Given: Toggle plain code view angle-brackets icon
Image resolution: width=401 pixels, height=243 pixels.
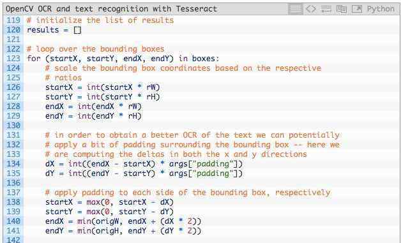Looking at the screenshot, I should [311, 9].
